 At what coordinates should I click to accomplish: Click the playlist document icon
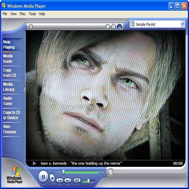pyautogui.click(x=133, y=24)
